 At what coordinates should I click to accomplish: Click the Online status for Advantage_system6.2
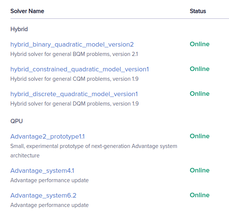[199, 195]
